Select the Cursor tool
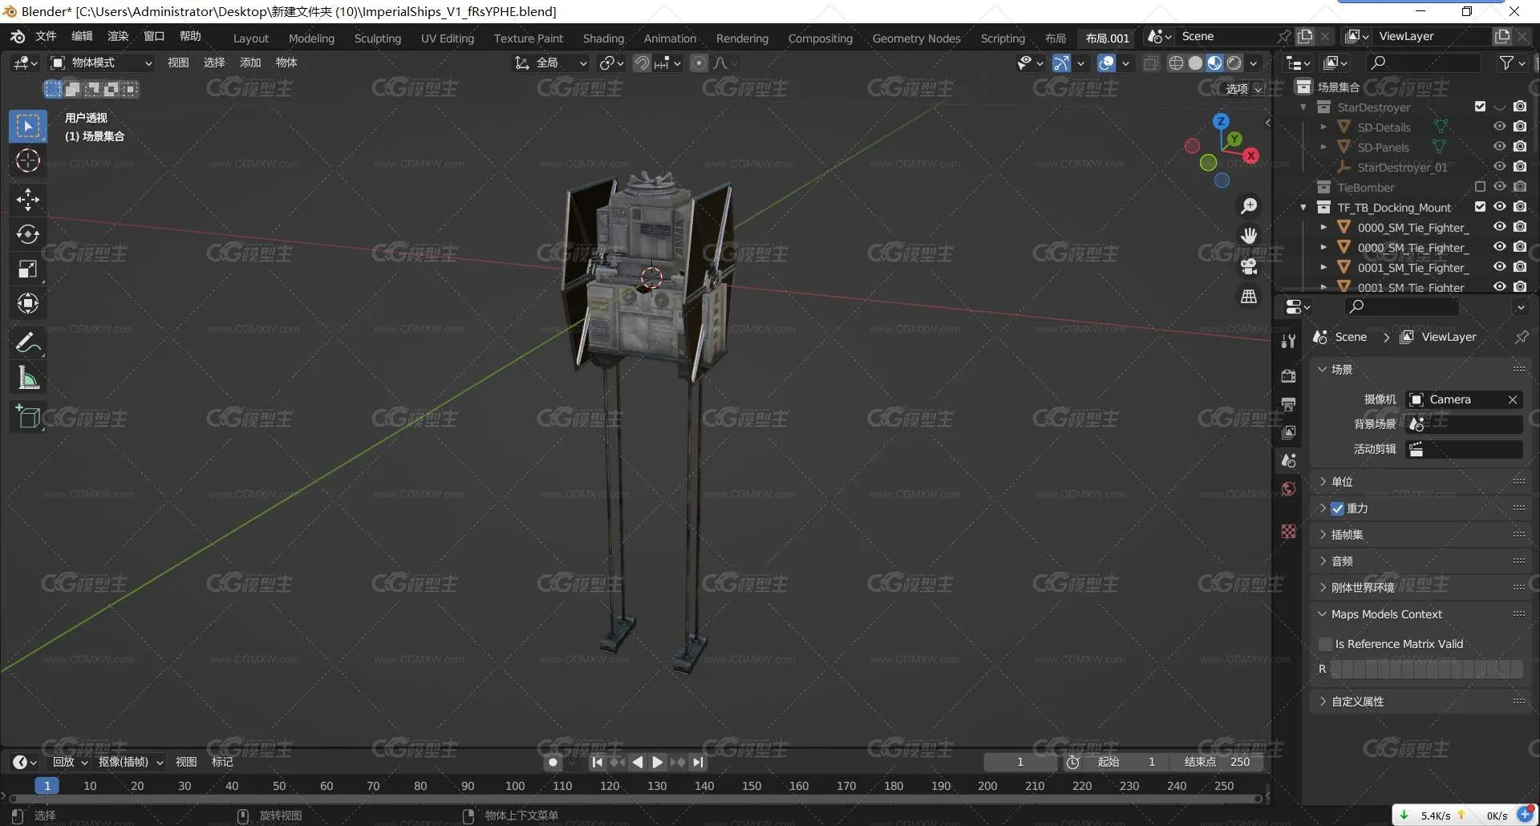Screen dimensions: 1540x826 (28, 161)
